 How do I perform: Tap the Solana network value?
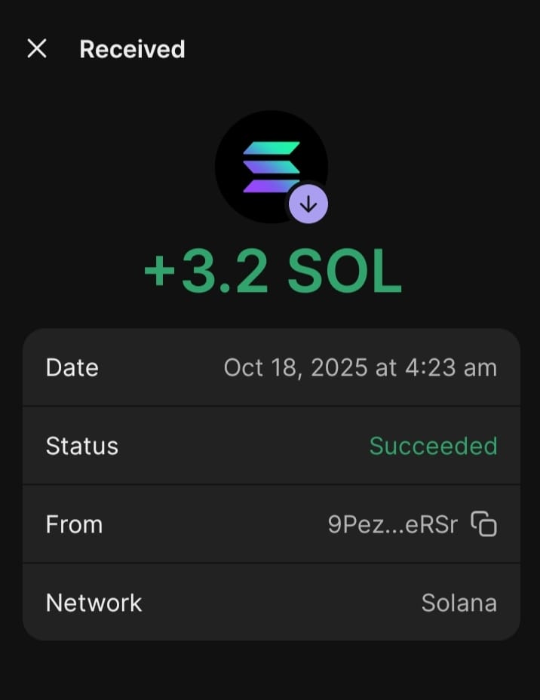(459, 603)
